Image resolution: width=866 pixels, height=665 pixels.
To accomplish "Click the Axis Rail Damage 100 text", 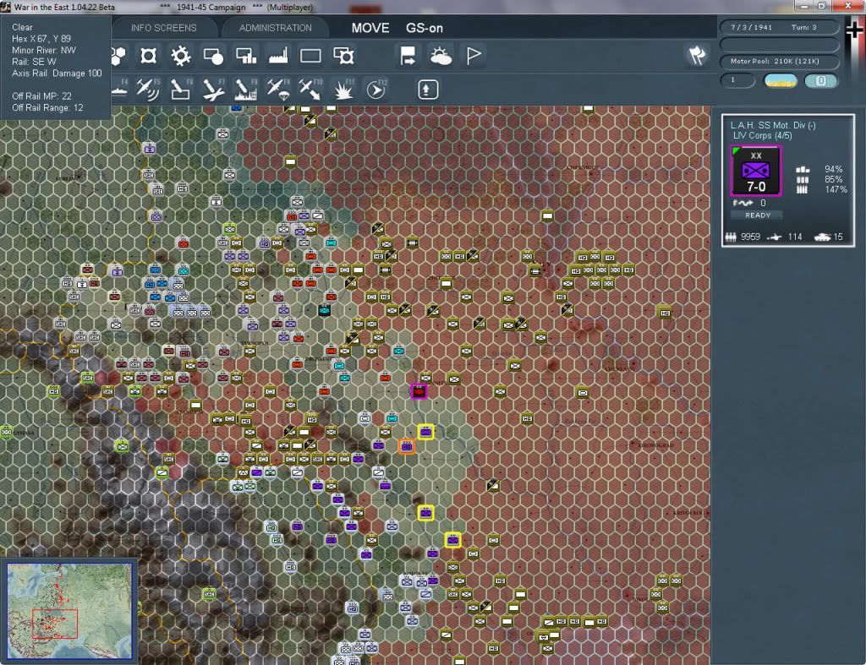I will pyautogui.click(x=57, y=74).
